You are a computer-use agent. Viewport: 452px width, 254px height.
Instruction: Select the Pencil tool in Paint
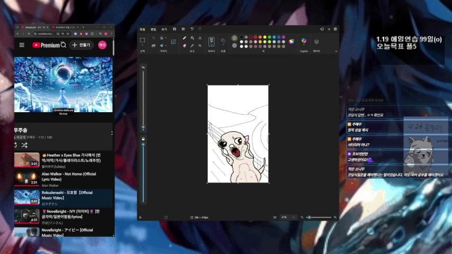184,38
